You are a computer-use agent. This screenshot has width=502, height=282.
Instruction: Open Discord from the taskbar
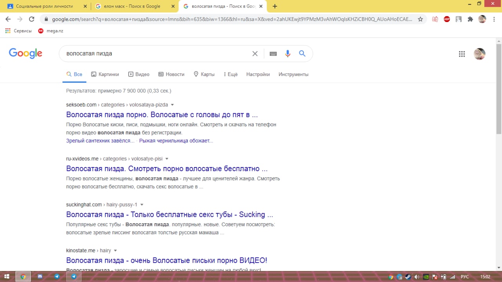40,277
